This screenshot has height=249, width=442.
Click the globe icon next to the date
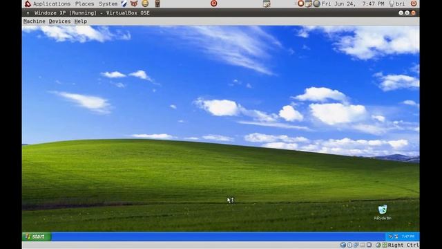[x=316, y=3]
